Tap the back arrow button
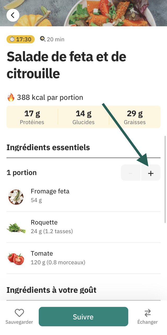 click(13, 15)
